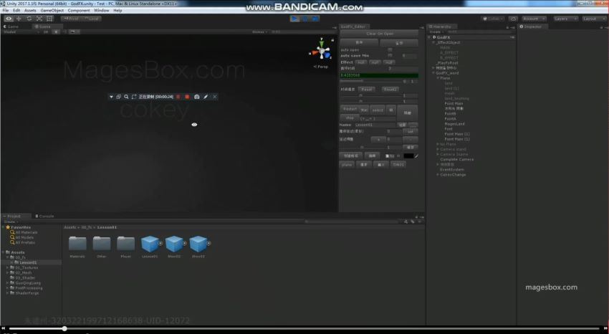Screen dimensions: 609x334
Task: Open the Gizmos dropdown in Scene view
Action: (259, 32)
